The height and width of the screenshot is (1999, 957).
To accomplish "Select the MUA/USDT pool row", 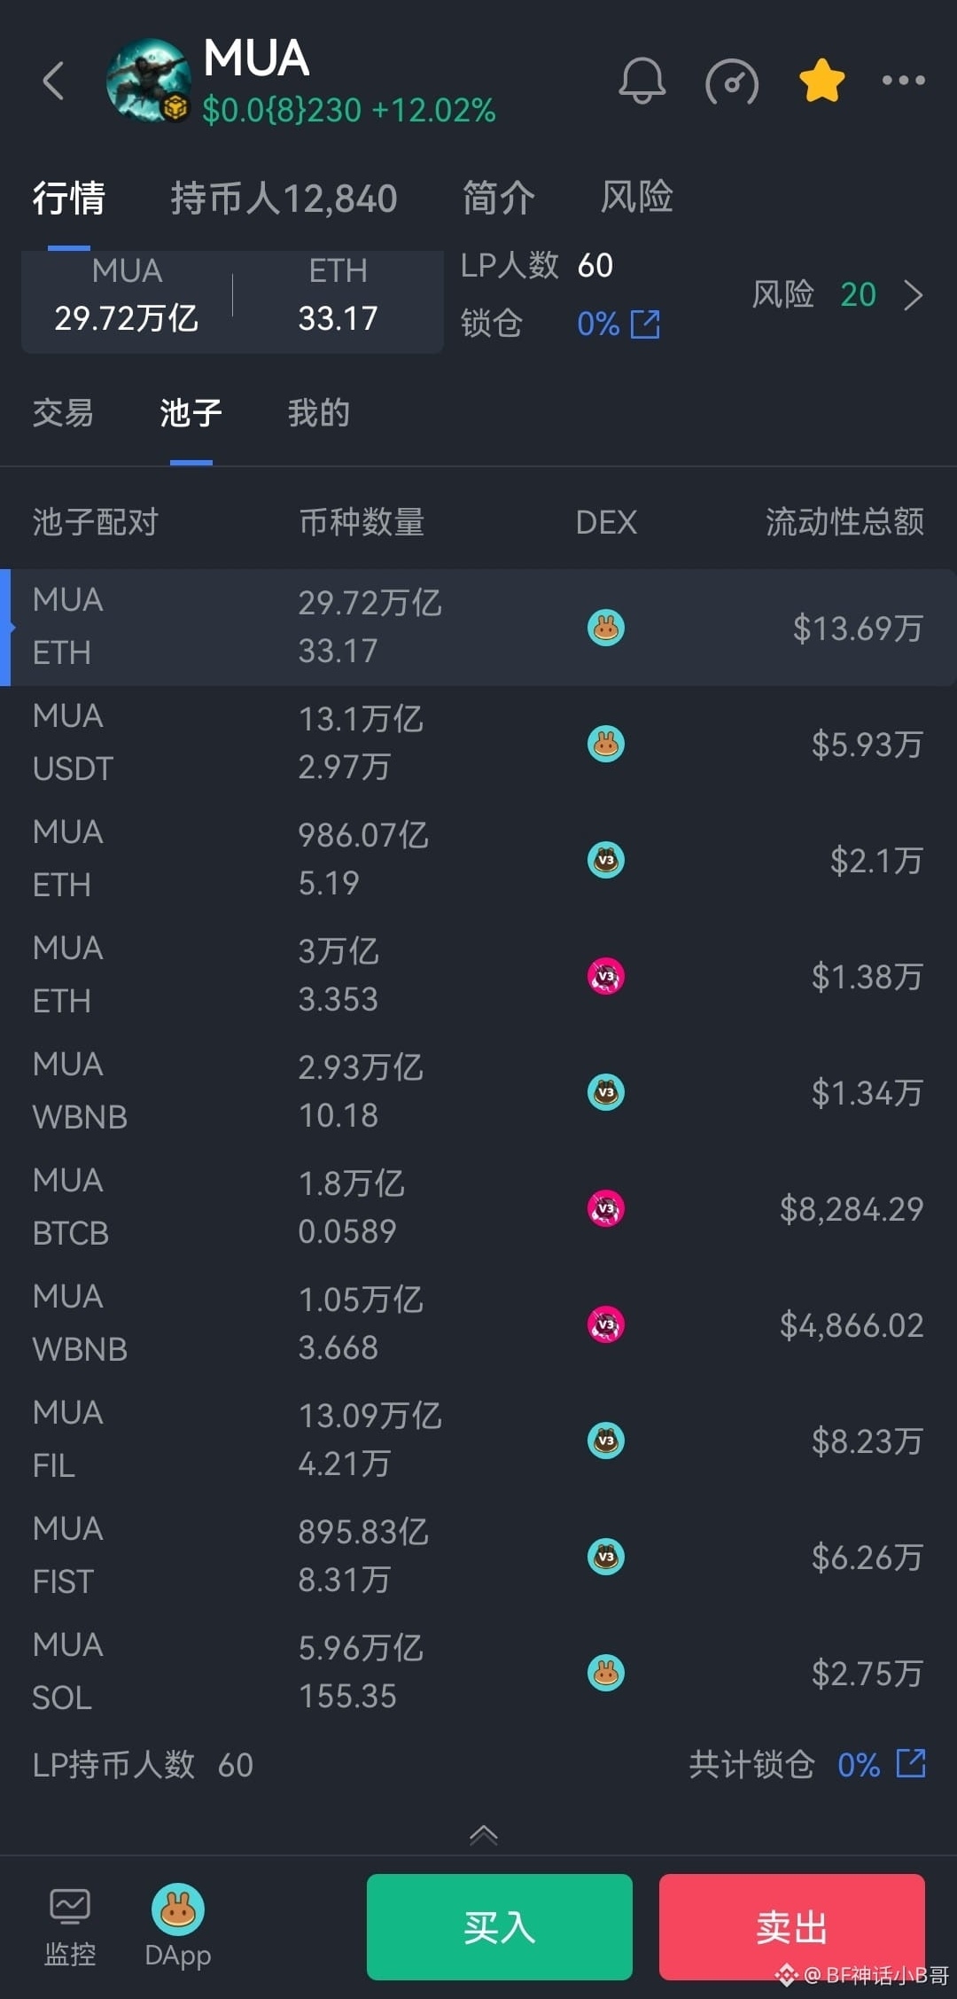I will (x=478, y=744).
